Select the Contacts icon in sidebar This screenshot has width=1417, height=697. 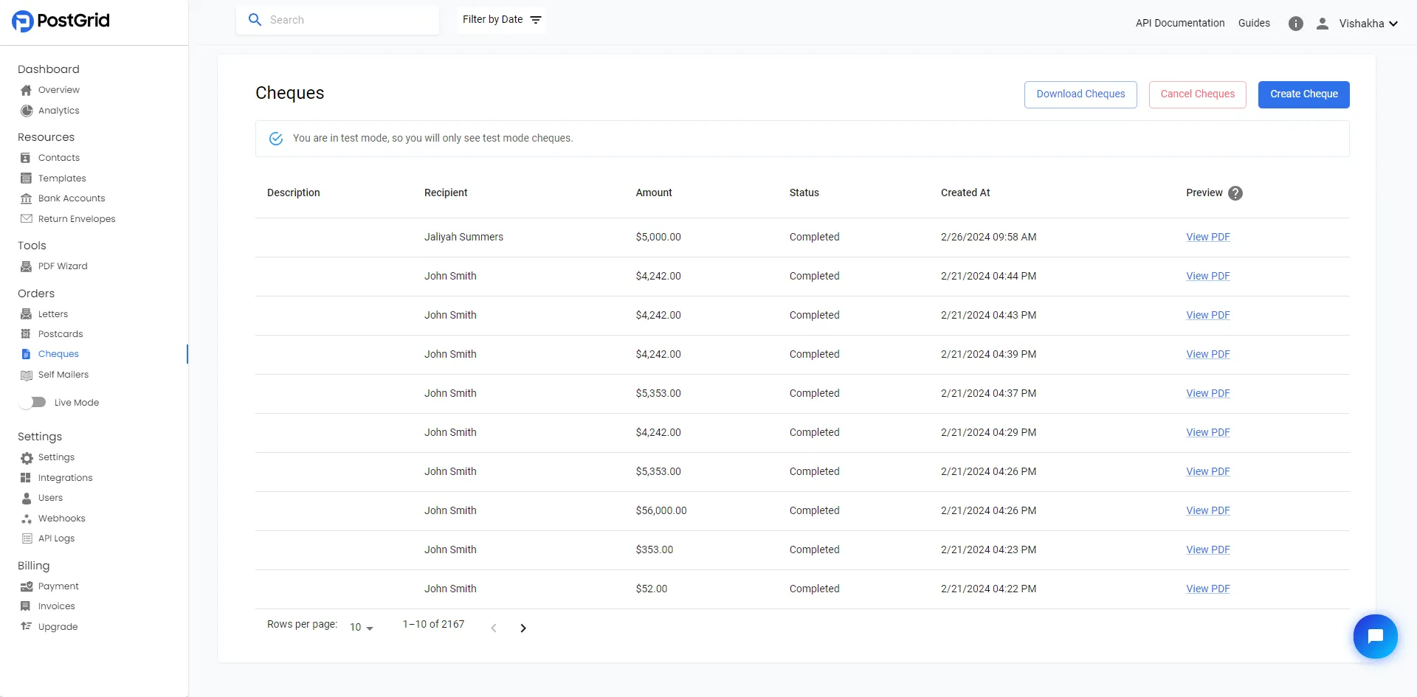(26, 157)
